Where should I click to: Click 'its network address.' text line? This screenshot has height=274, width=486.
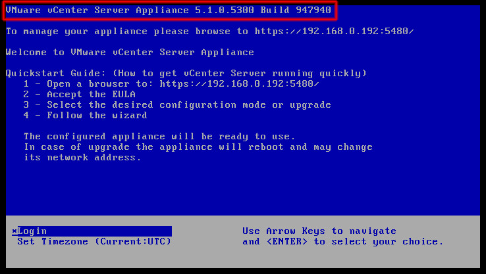pyautogui.click(x=82, y=158)
